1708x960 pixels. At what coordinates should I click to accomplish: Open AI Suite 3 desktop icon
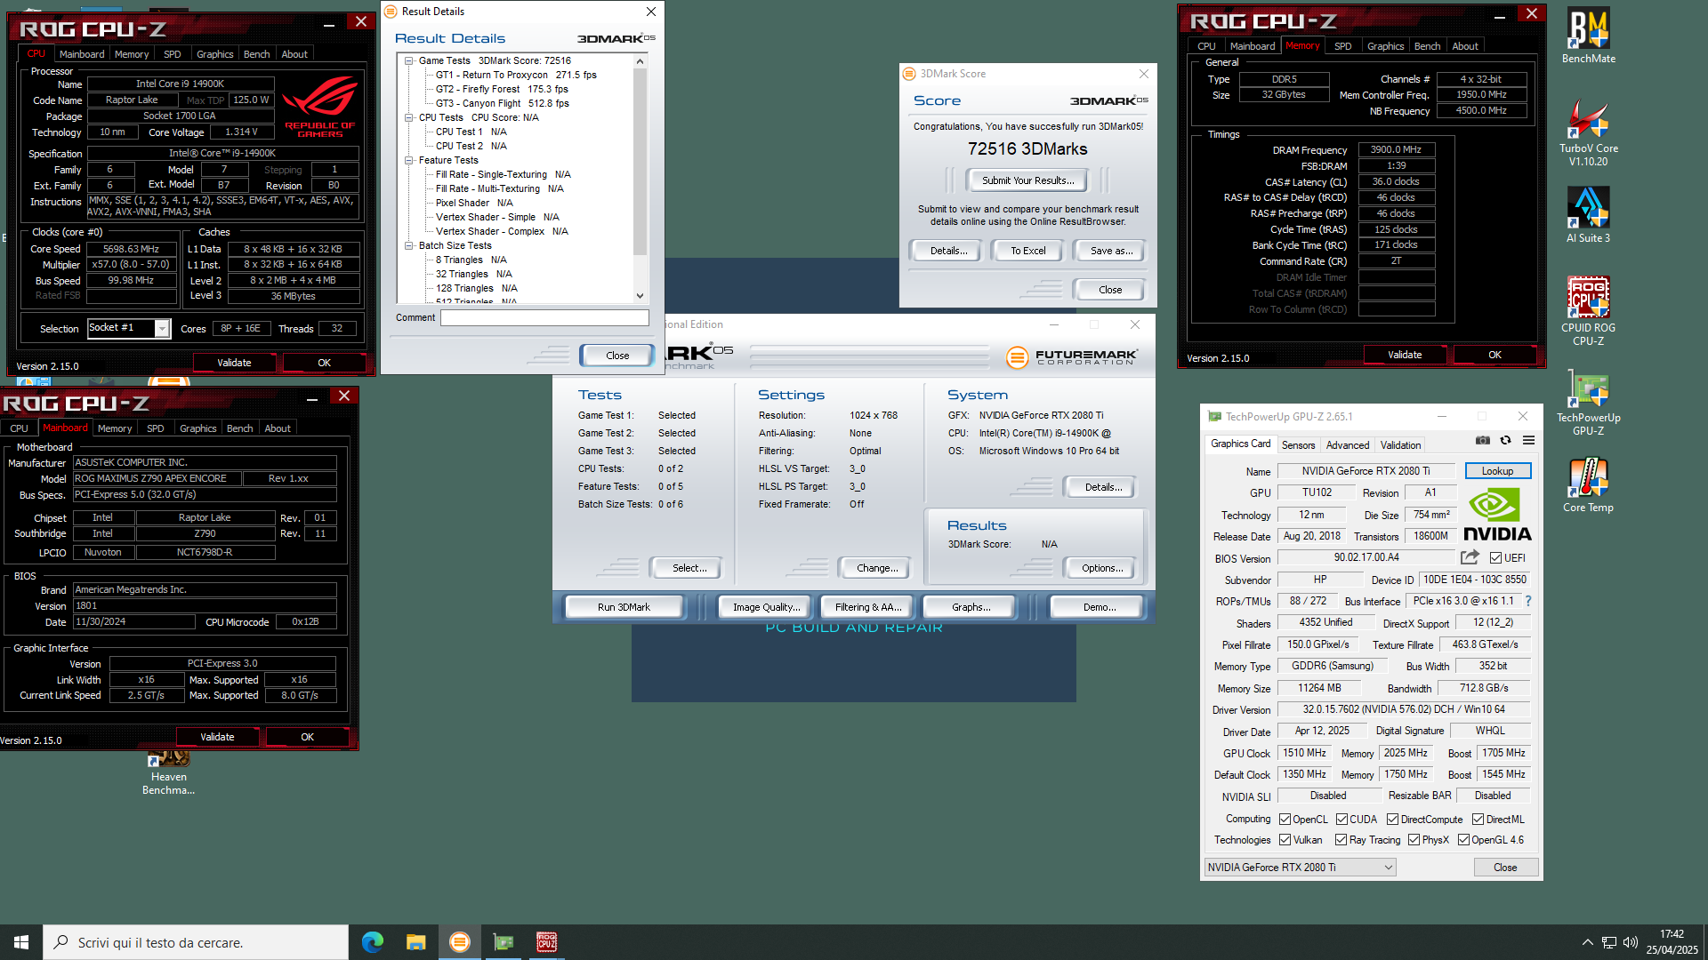click(x=1588, y=215)
